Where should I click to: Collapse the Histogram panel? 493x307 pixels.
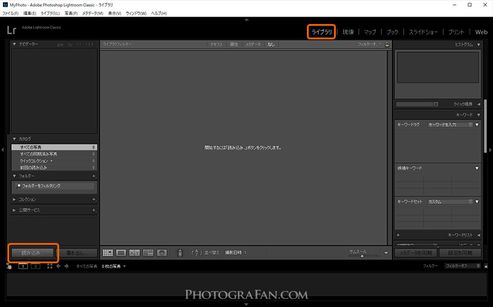(x=479, y=45)
